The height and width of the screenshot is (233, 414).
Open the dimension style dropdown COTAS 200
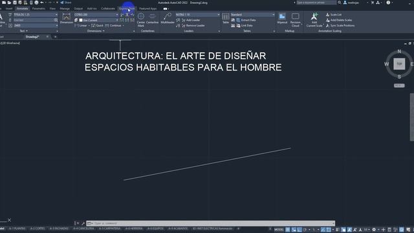point(96,15)
